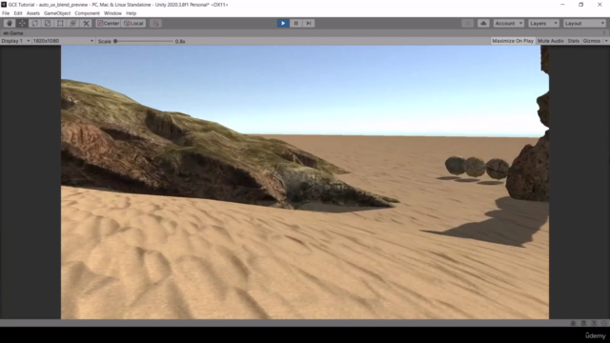The width and height of the screenshot is (610, 343).
Task: Select the Hand tool
Action: click(x=10, y=23)
